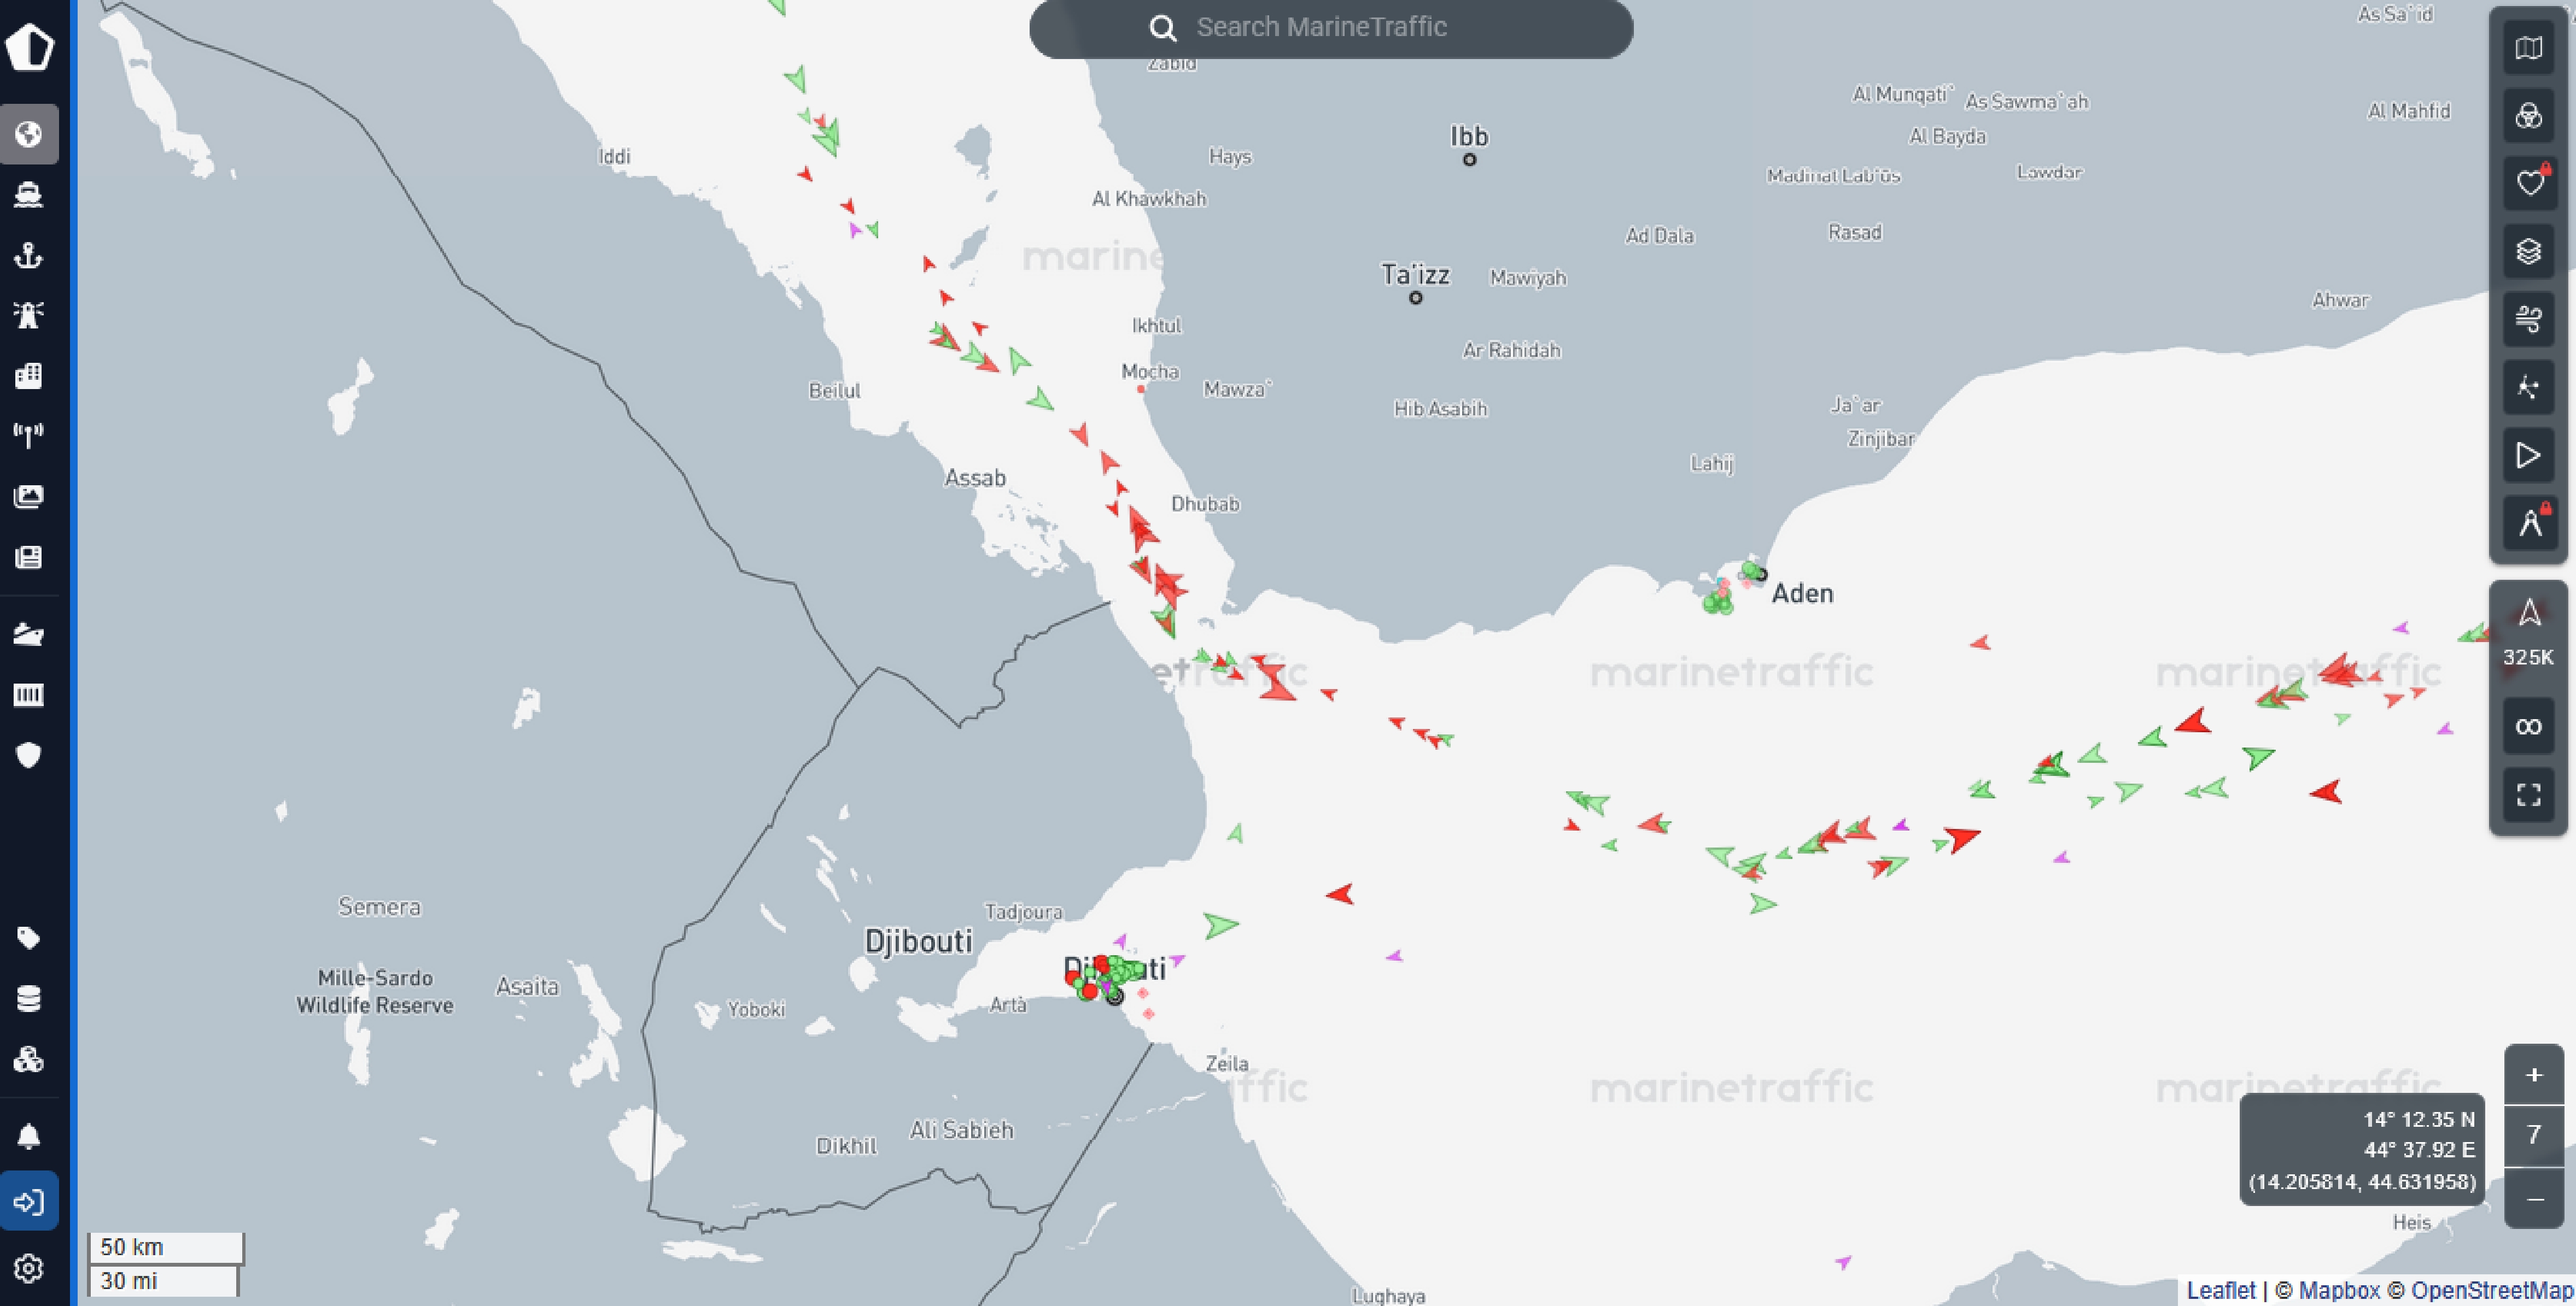Open the OpenStreetMap attribution link
The image size is (2576, 1306).
tap(2491, 1290)
